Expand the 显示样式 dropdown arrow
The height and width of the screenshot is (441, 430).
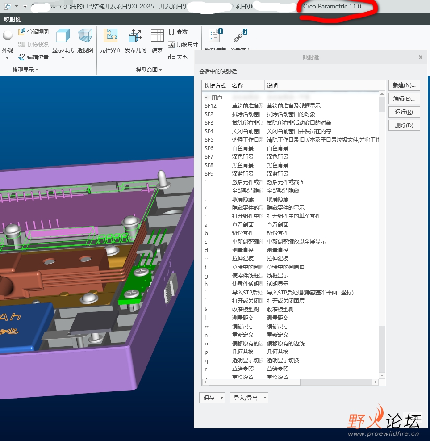(x=63, y=58)
